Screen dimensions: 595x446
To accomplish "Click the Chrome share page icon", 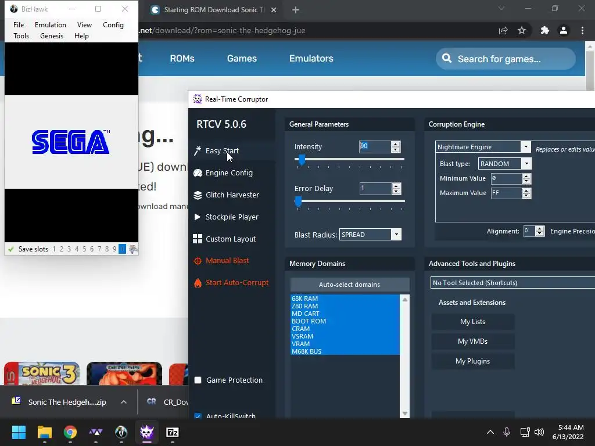I will pyautogui.click(x=503, y=30).
